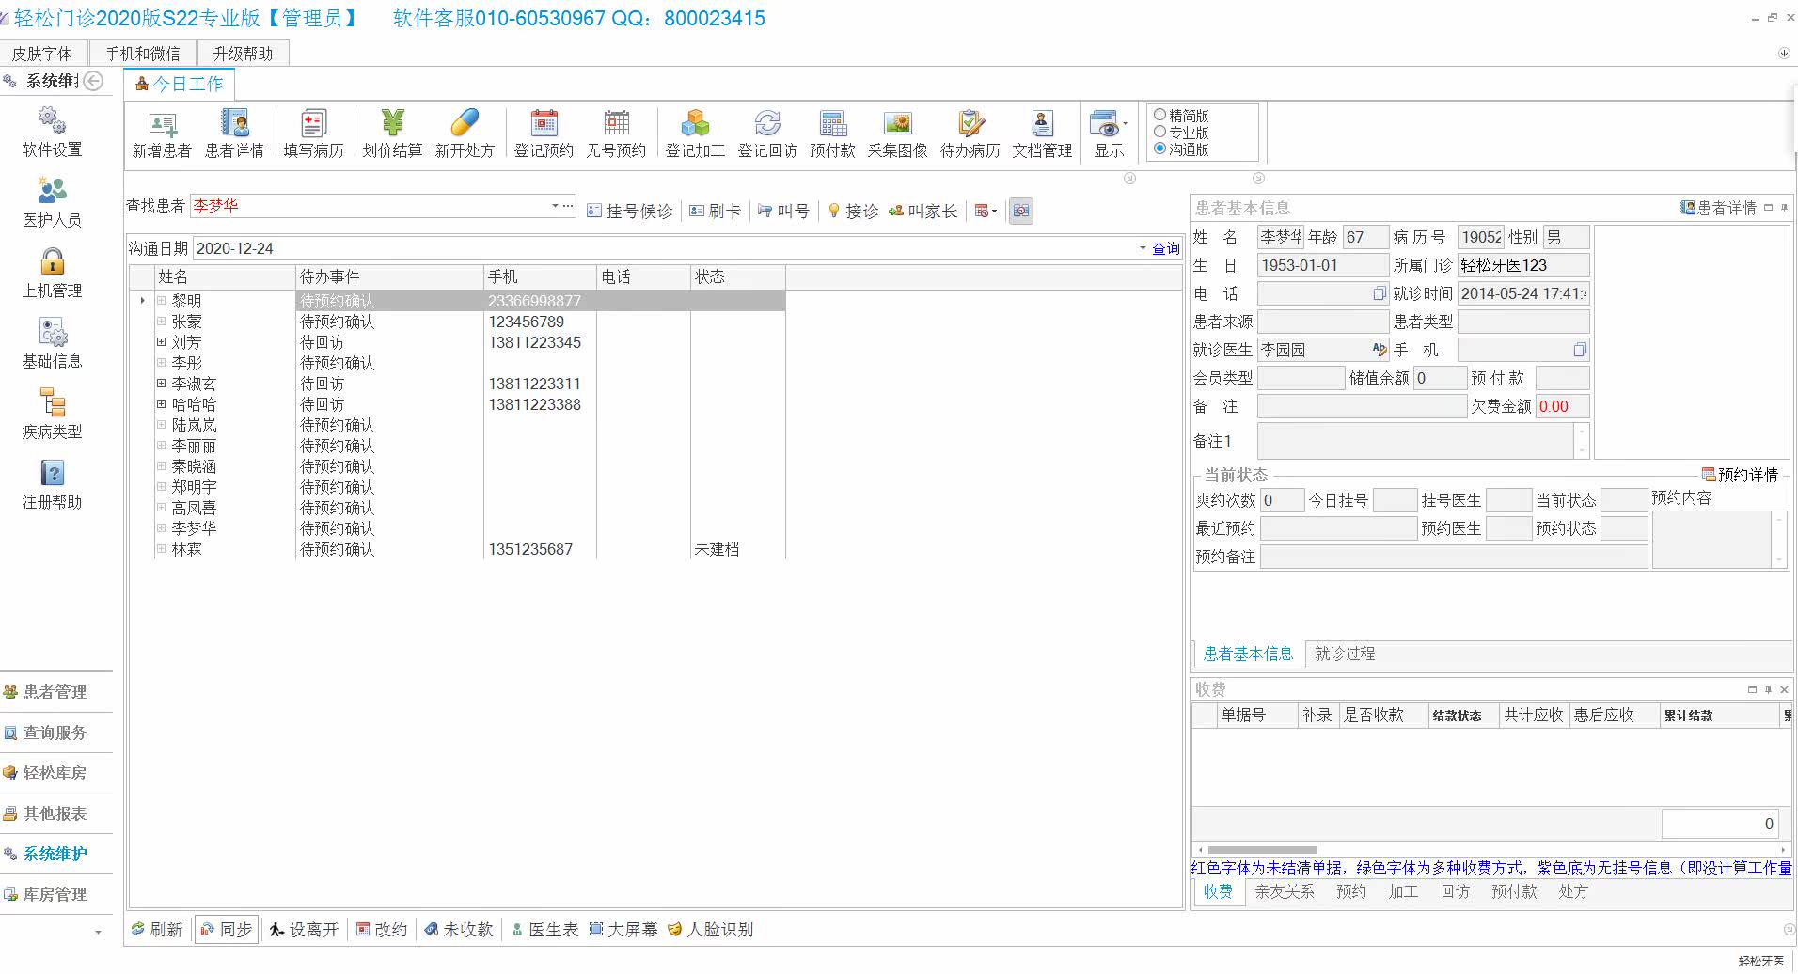This screenshot has width=1798, height=974.
Task: Open 基础信息 in sidebar
Action: 52,343
